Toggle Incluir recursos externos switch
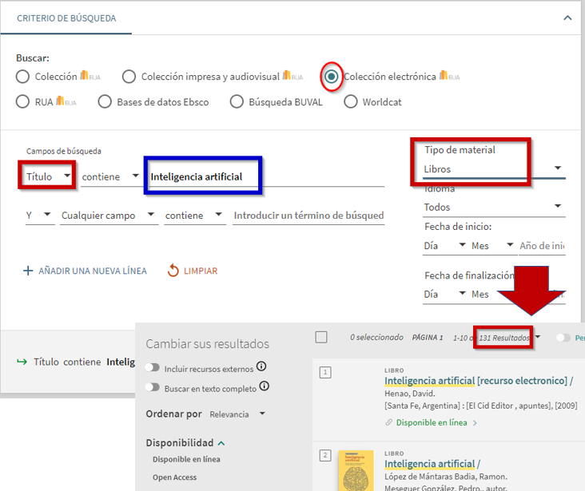The width and height of the screenshot is (585, 491). tap(153, 369)
